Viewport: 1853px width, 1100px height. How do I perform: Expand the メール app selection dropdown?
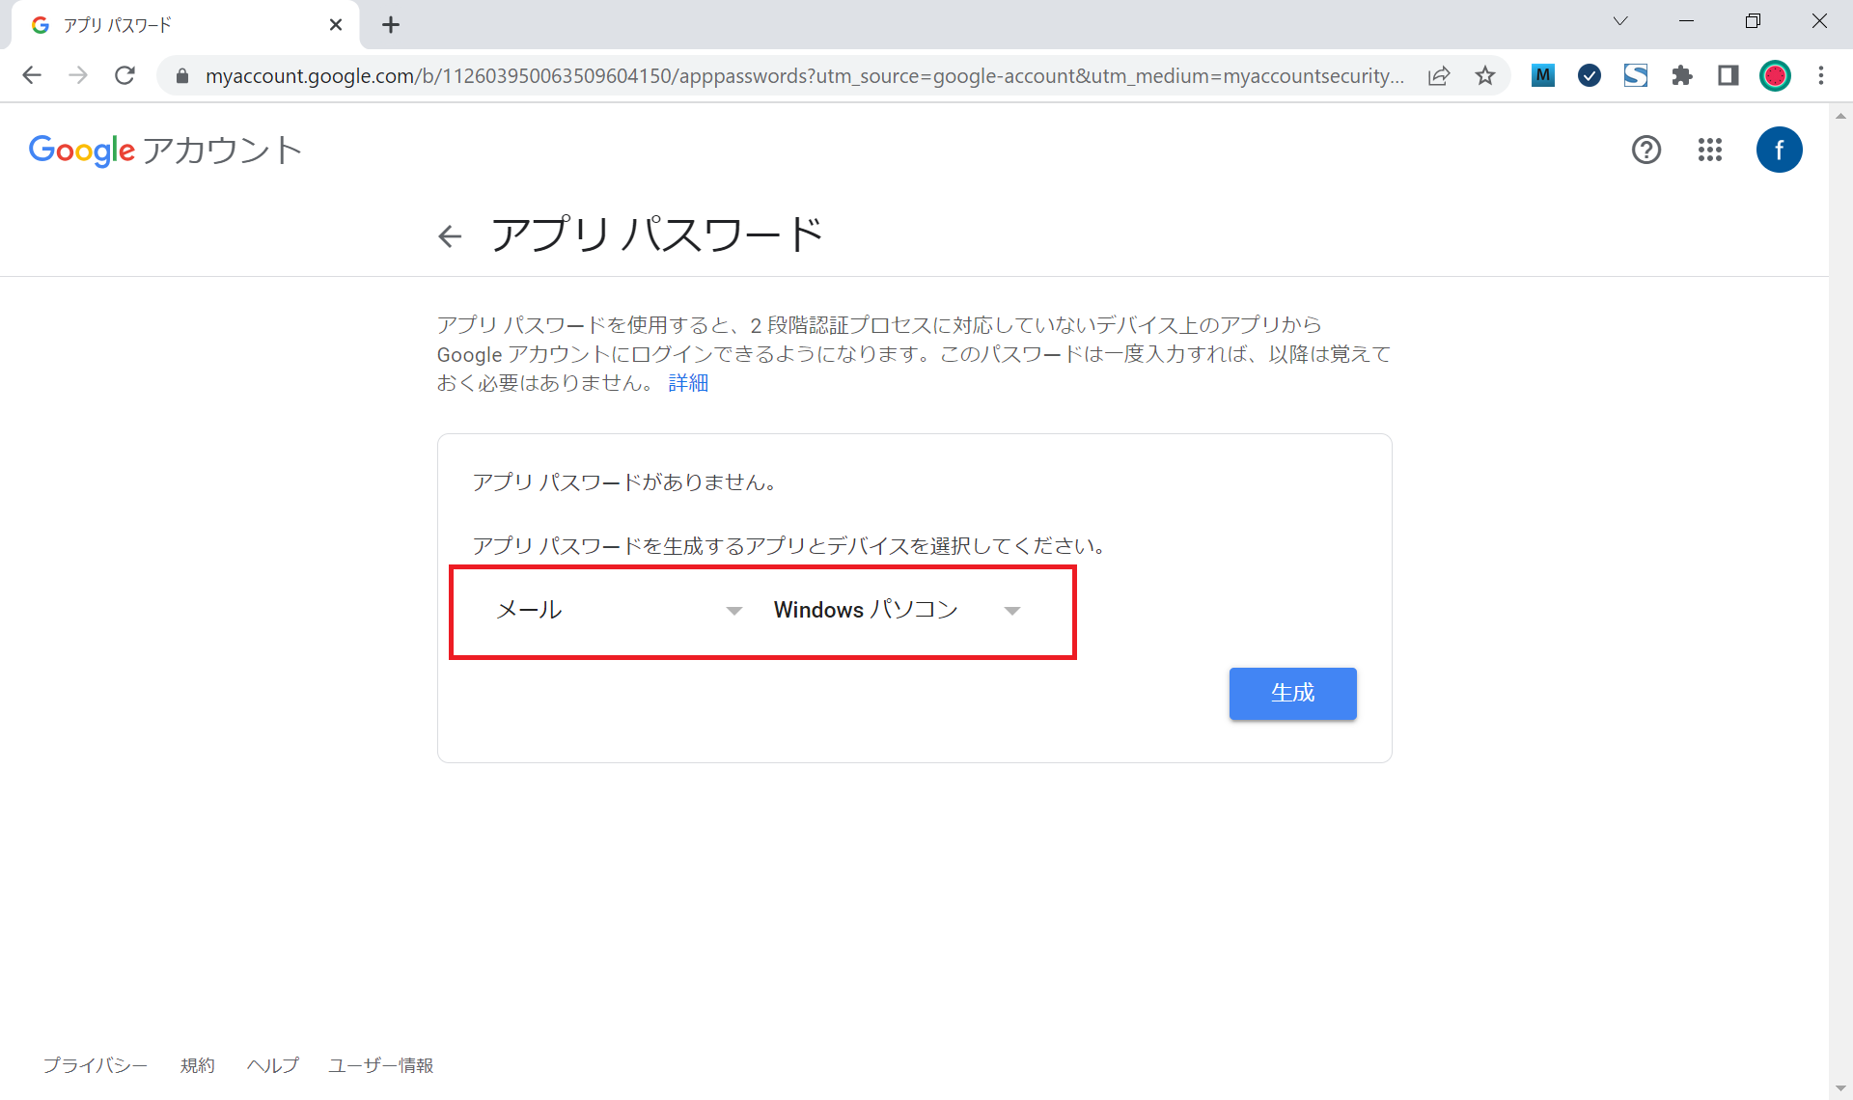click(618, 610)
